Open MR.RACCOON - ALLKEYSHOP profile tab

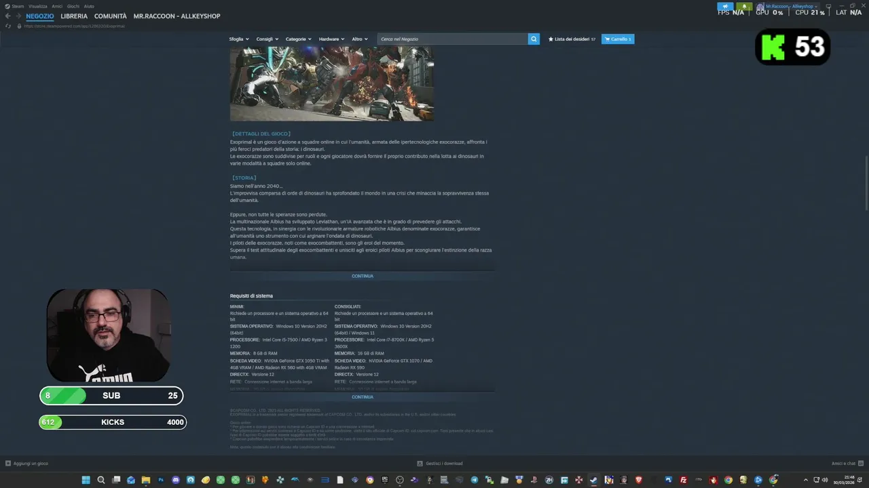(x=177, y=16)
